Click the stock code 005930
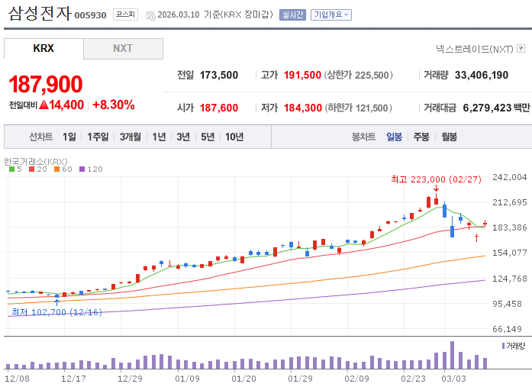The image size is (532, 387). pyautogui.click(x=90, y=15)
